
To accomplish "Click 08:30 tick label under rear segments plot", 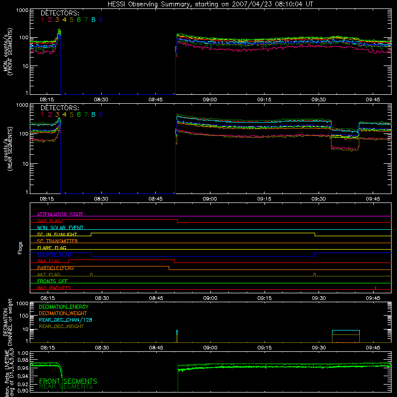I will [101, 199].
